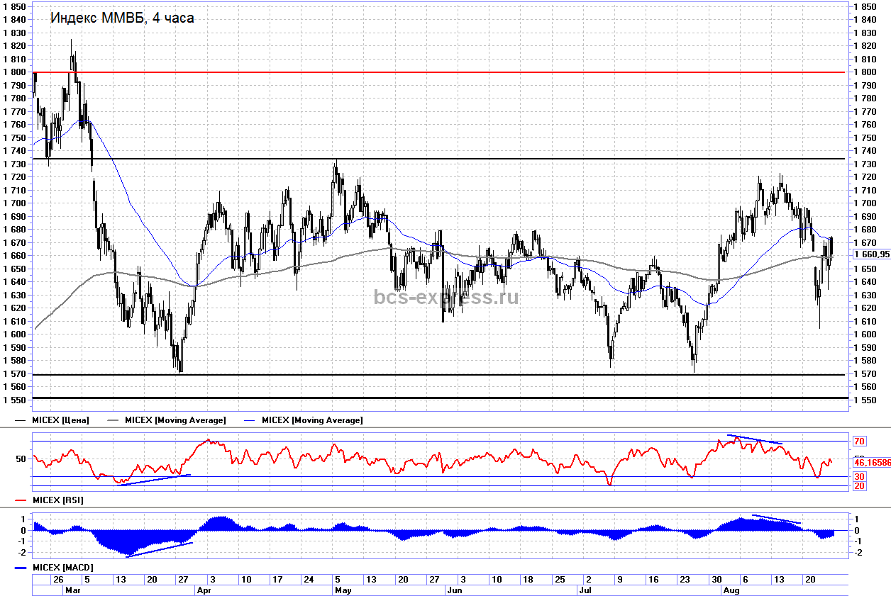Click the RSI value label 46.16586
This screenshot has height=596, width=891.
click(x=871, y=462)
